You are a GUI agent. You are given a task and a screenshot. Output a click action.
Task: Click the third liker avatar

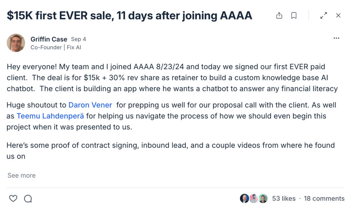click(x=263, y=199)
